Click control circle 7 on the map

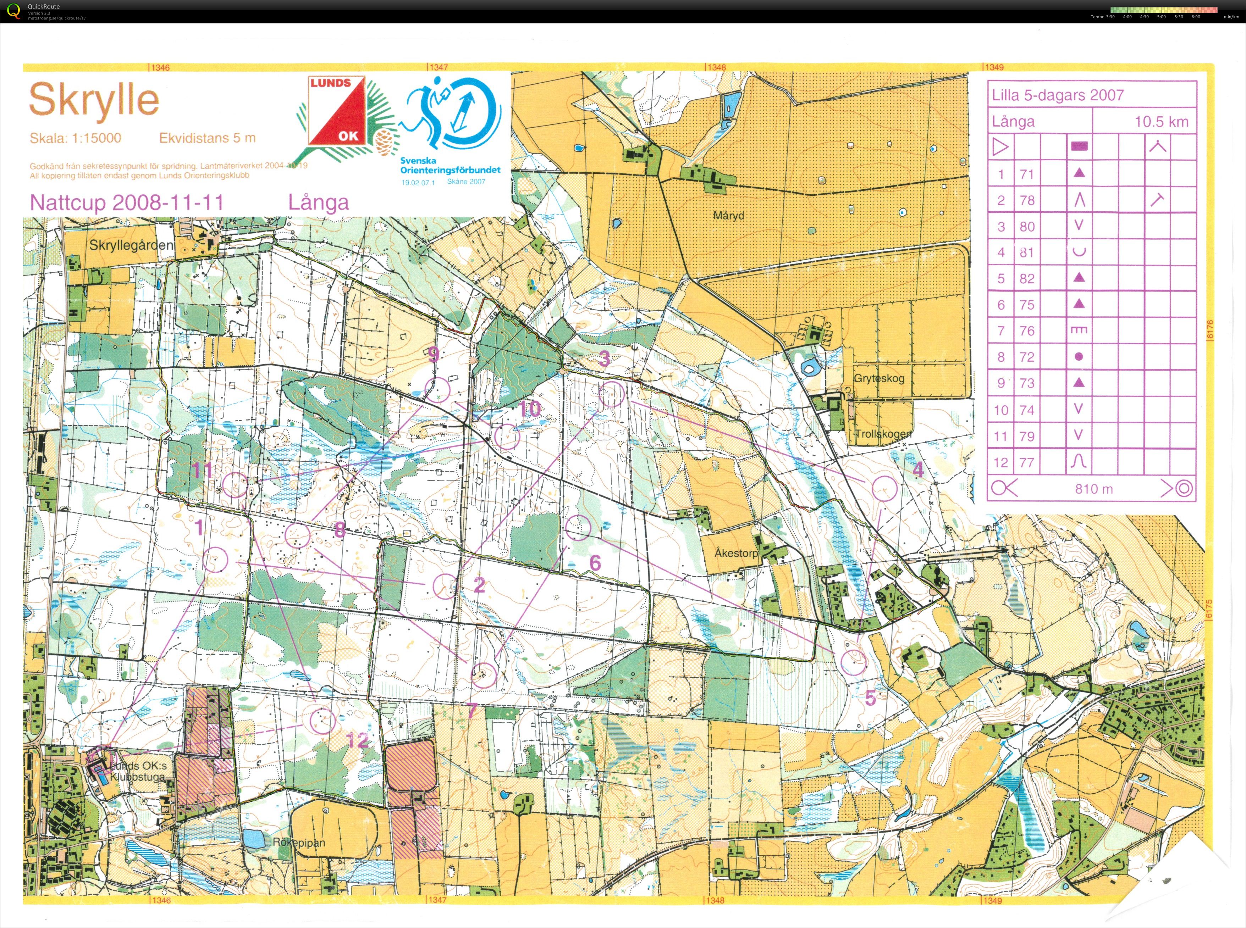[x=483, y=675]
